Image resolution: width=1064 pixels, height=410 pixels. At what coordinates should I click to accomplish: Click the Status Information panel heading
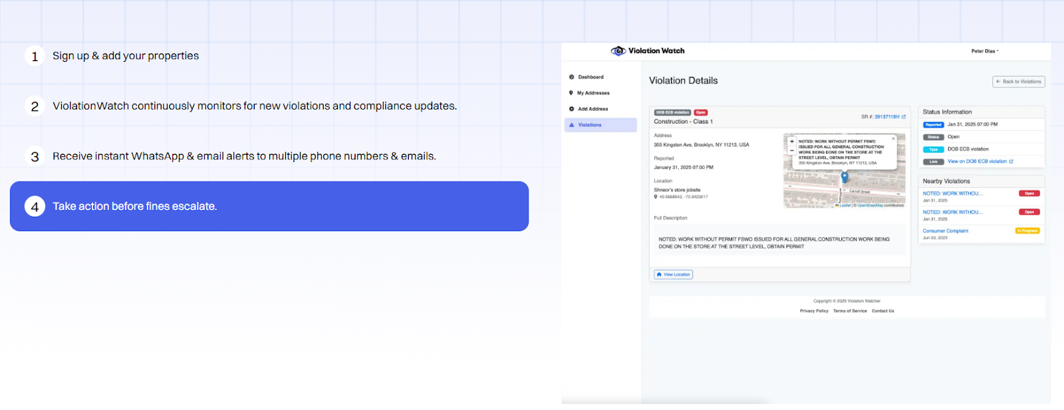pos(947,112)
